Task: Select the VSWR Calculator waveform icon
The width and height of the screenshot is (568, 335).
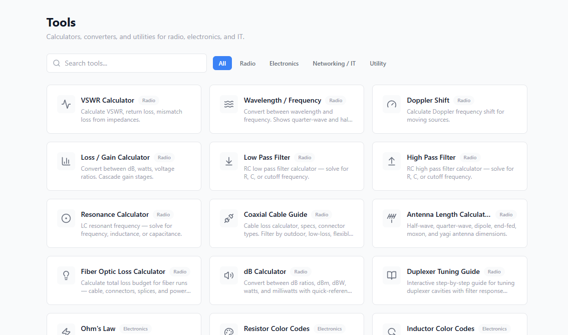Action: pyautogui.click(x=66, y=104)
